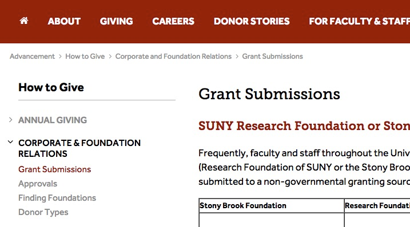
Task: Click the Grant Submissions breadcrumb
Action: [x=272, y=56]
